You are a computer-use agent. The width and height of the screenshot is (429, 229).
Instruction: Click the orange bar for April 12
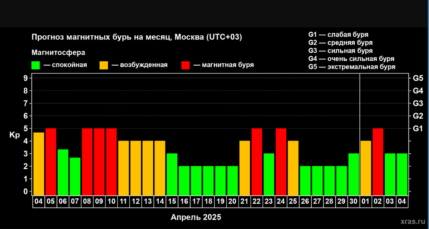(136, 168)
